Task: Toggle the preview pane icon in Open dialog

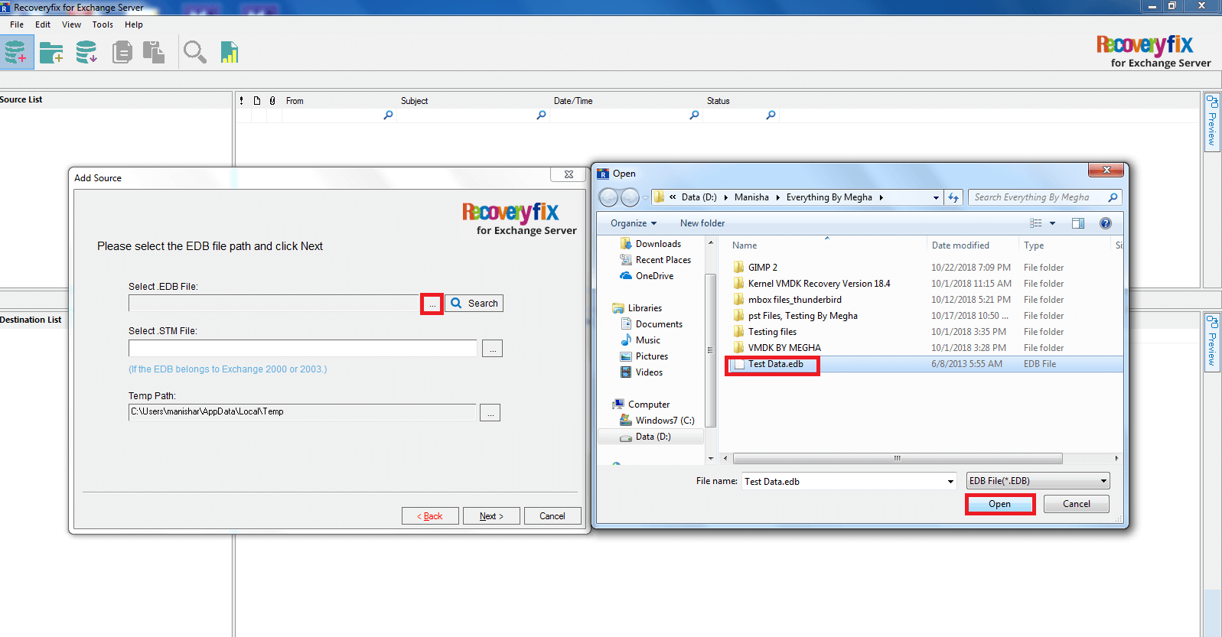Action: pyautogui.click(x=1078, y=223)
